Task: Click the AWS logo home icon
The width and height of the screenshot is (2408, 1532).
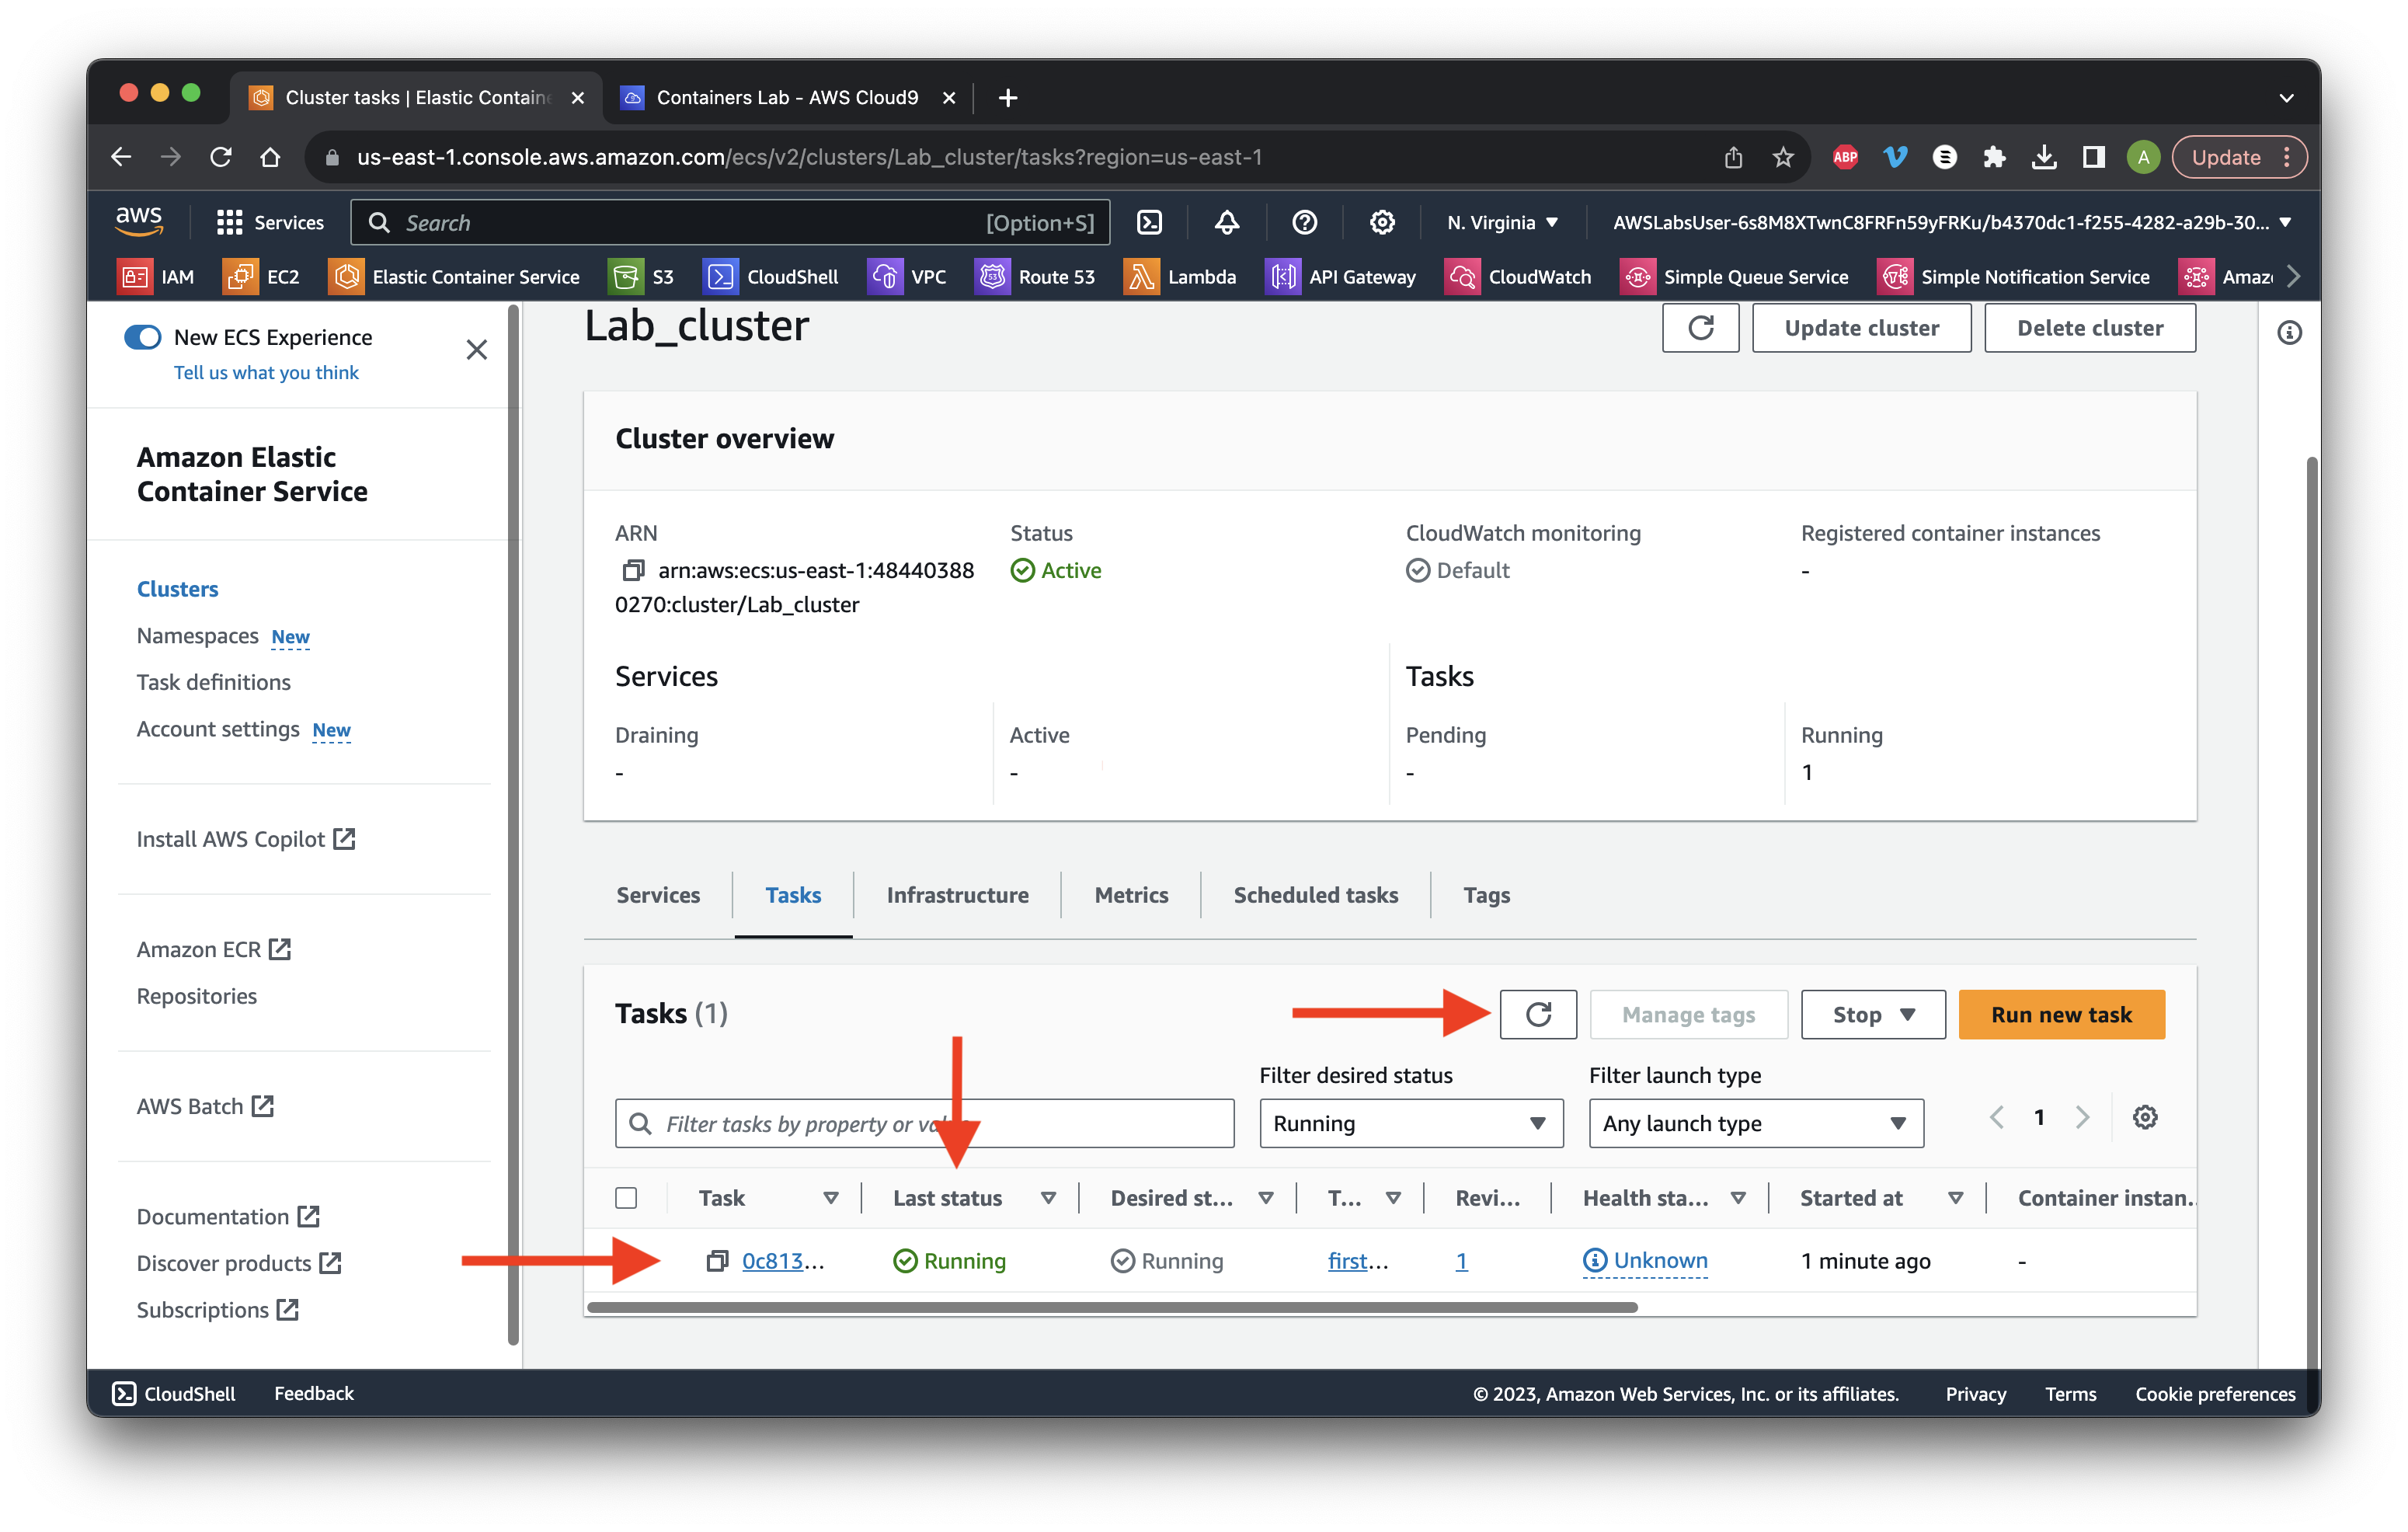Action: point(138,221)
